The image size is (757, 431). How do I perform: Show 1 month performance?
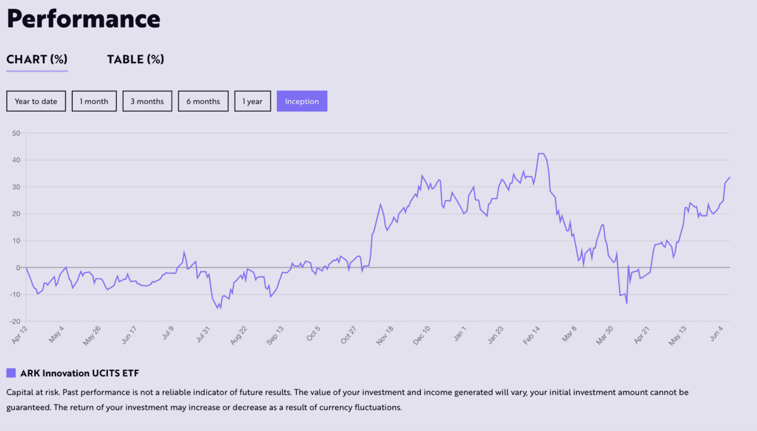pos(94,101)
